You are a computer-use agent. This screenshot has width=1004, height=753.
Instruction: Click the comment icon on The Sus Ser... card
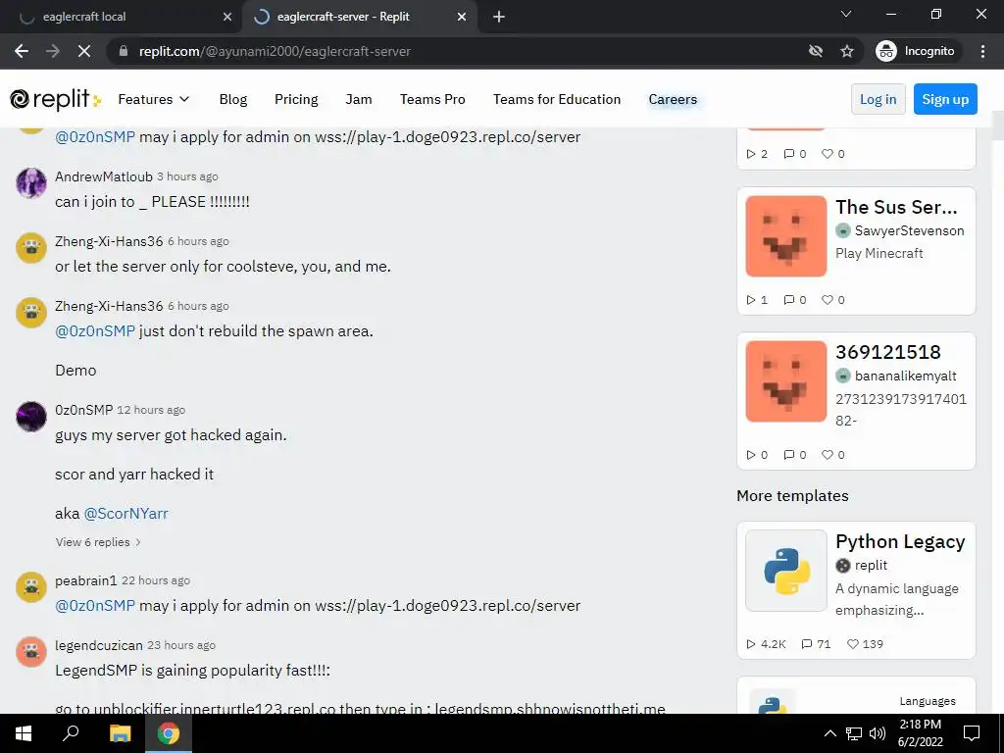[x=789, y=300]
